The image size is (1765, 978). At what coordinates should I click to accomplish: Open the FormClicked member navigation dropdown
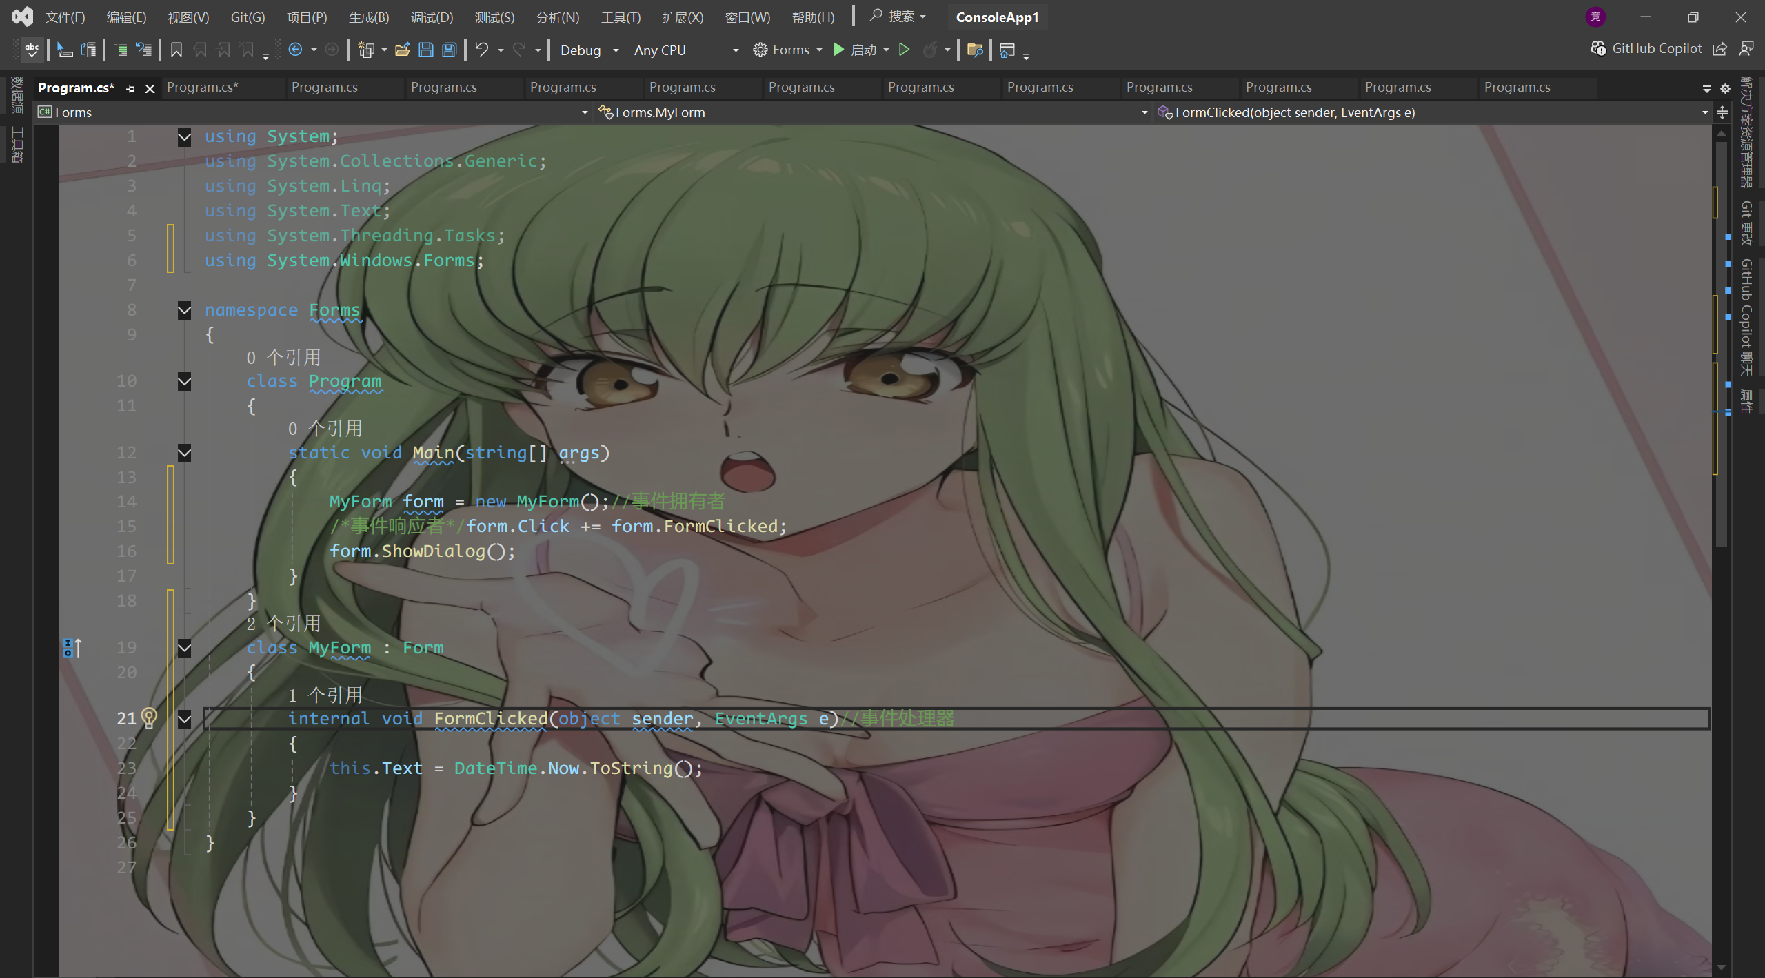(1434, 112)
